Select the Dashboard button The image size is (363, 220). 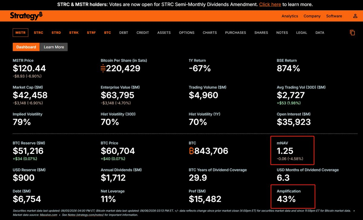pyautogui.click(x=26, y=47)
